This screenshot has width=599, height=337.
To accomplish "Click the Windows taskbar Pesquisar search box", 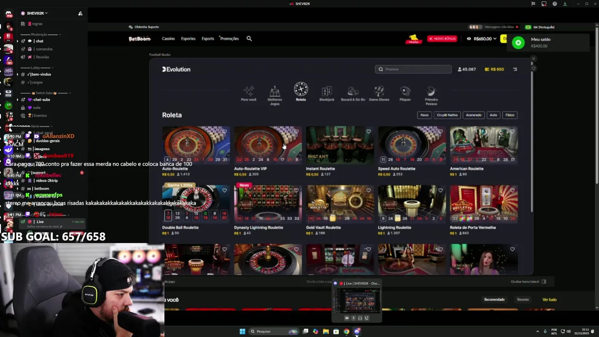I will [274, 331].
